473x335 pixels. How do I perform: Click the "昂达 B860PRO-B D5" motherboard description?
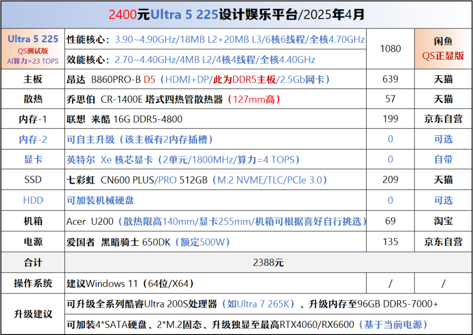click(x=198, y=80)
